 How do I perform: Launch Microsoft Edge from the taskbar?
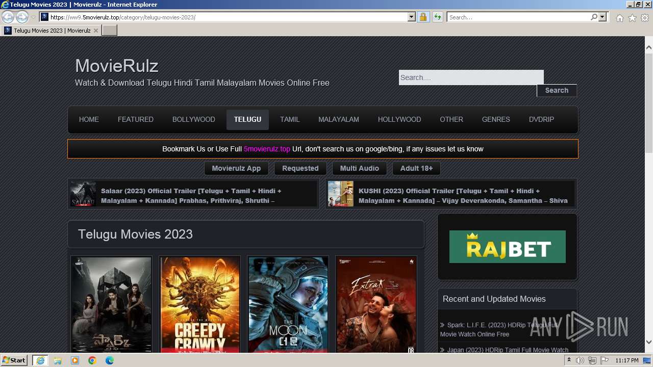[x=110, y=360]
